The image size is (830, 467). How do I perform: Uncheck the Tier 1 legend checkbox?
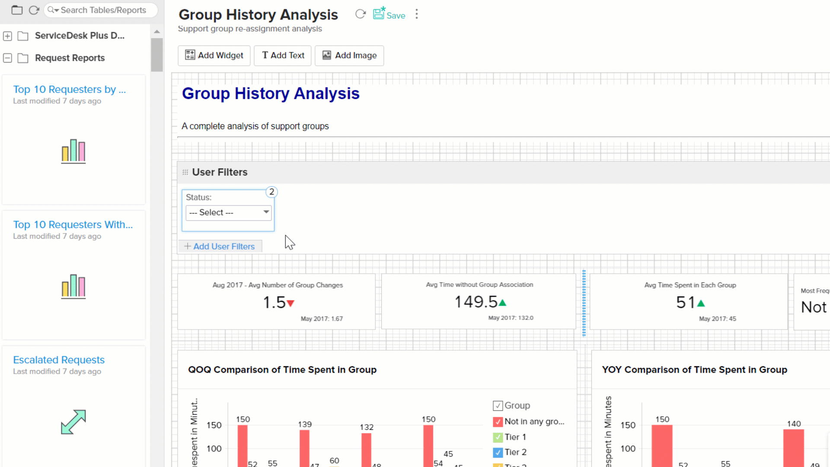tap(498, 437)
